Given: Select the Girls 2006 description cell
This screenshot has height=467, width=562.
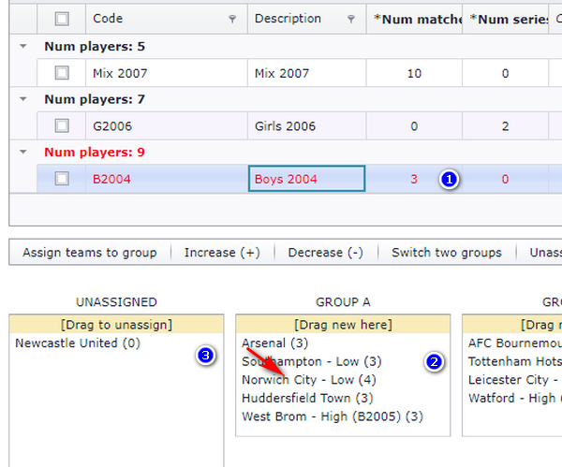Looking at the screenshot, I should (307, 126).
